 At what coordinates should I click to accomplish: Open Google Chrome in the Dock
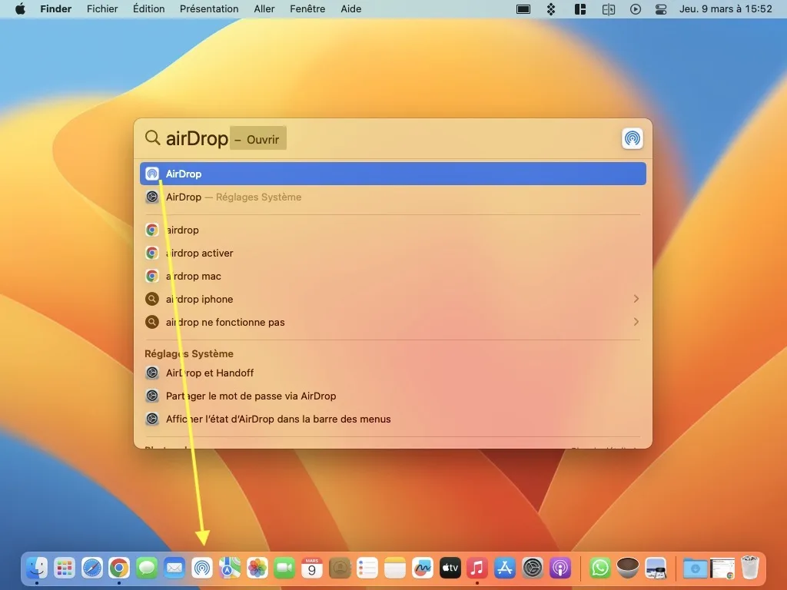tap(119, 567)
